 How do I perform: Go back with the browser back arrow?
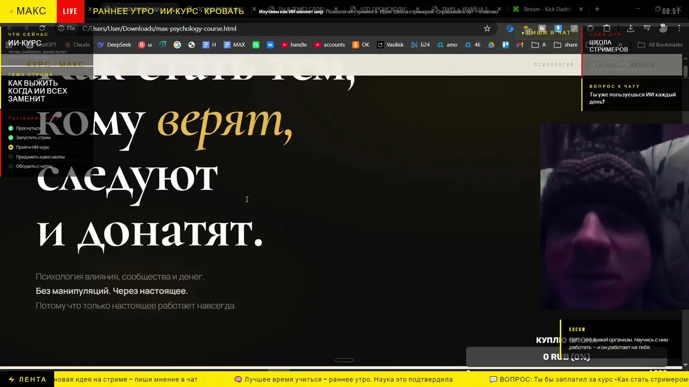tap(9, 28)
